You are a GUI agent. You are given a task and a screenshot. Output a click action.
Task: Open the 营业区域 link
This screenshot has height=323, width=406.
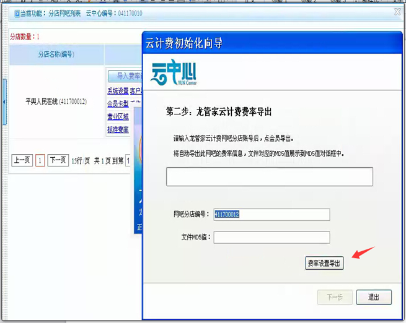coord(118,117)
